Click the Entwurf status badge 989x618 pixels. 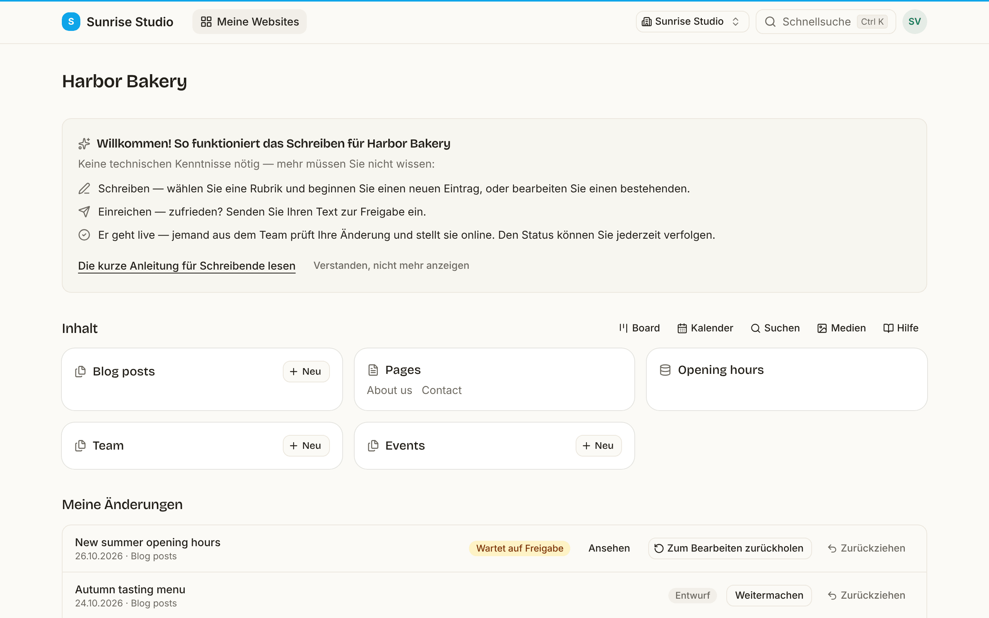pos(692,596)
